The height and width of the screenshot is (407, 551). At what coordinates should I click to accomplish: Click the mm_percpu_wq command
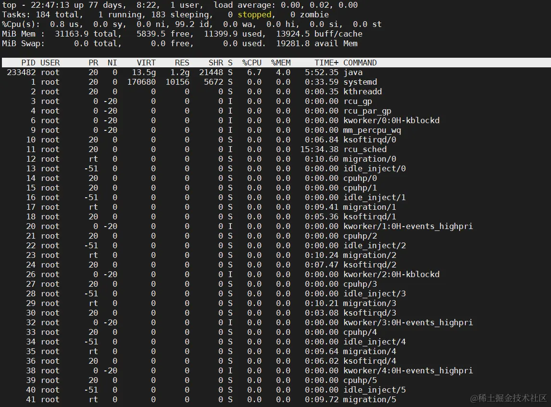[372, 130]
